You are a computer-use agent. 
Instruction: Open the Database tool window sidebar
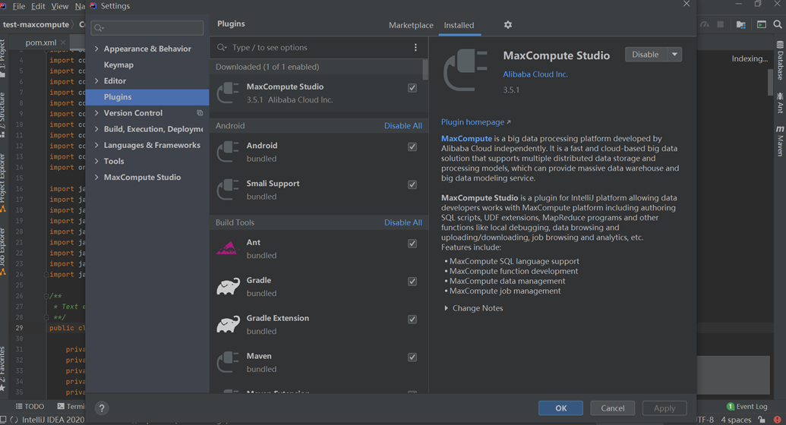click(780, 60)
